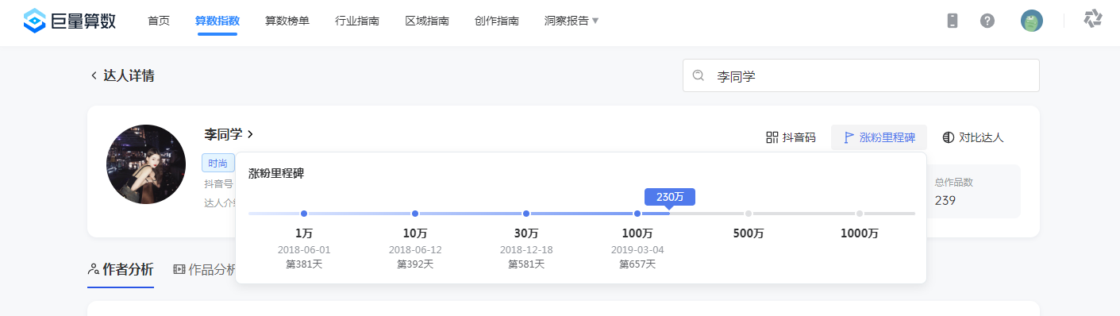Viewport: 1120px width, 316px height.
Task: Click the 10万 milestone dot
Action: point(415,214)
